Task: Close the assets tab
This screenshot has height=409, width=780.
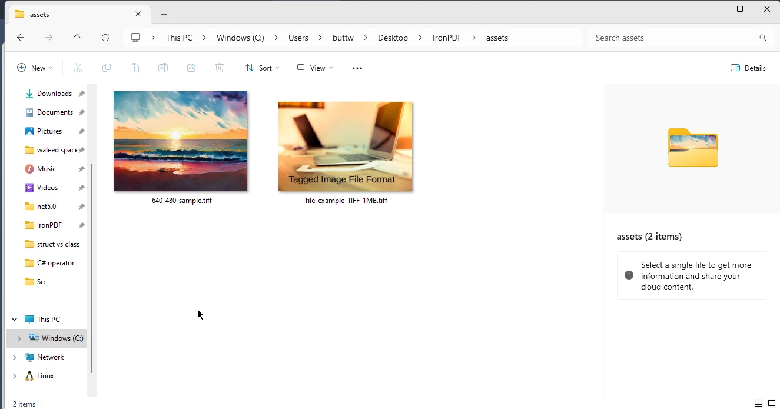Action: 138,14
